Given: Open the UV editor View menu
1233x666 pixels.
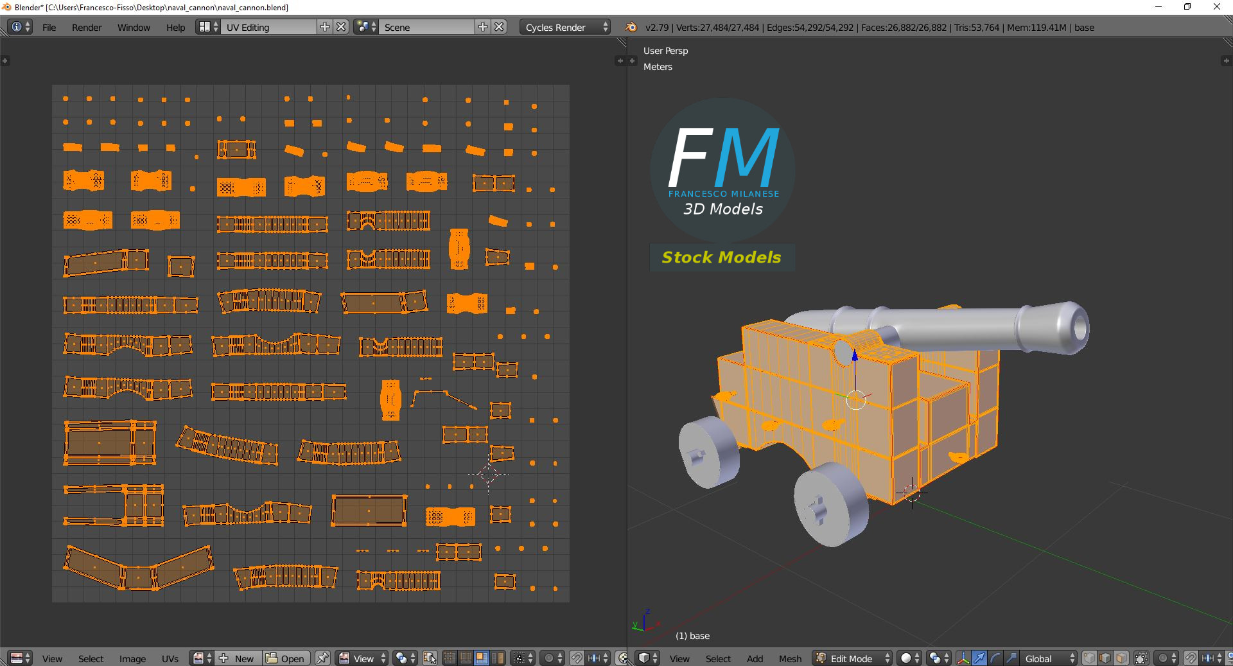Looking at the screenshot, I should [x=52, y=659].
